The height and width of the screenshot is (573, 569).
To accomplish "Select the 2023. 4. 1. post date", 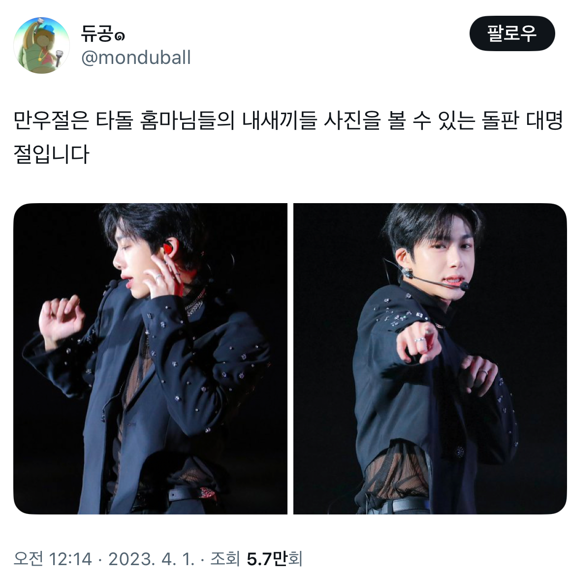I will coord(151,559).
